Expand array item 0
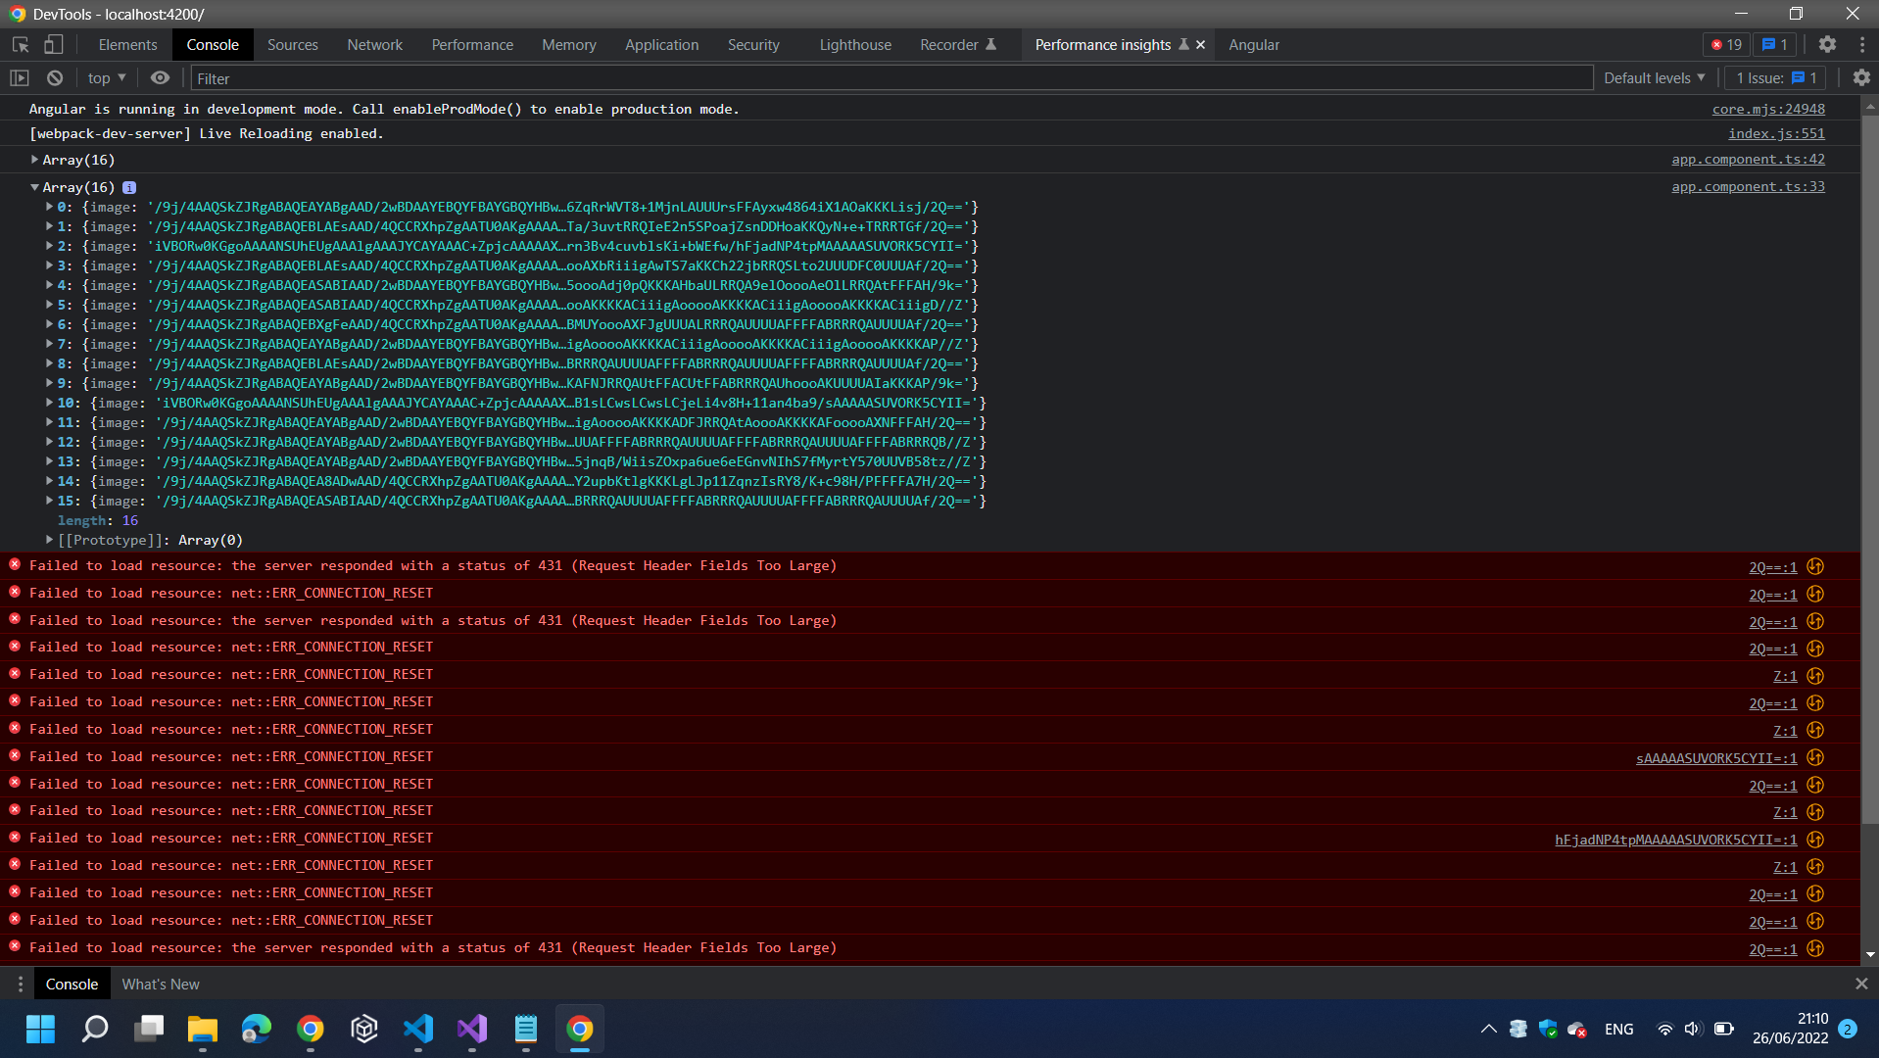Image resolution: width=1879 pixels, height=1058 pixels. click(49, 207)
